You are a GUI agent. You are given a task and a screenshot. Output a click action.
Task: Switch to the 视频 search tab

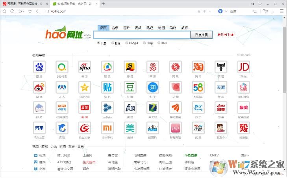tap(138, 28)
